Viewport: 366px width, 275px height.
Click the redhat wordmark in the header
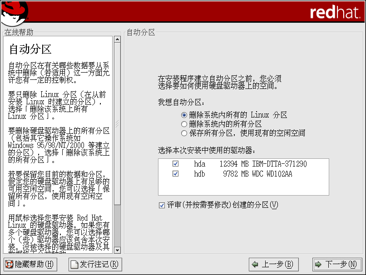click(x=335, y=12)
